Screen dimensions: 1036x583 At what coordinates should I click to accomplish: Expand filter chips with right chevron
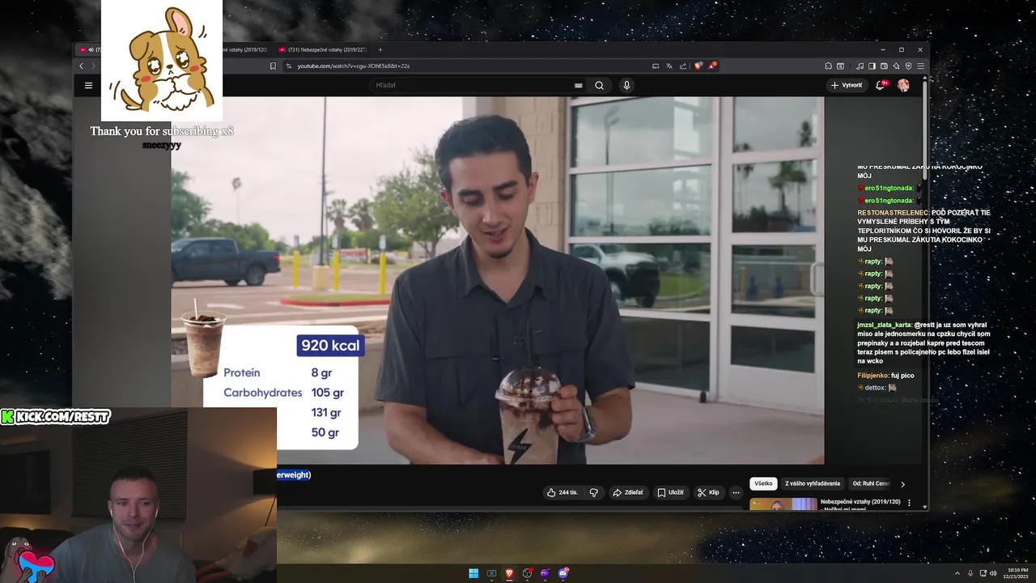pos(902,484)
